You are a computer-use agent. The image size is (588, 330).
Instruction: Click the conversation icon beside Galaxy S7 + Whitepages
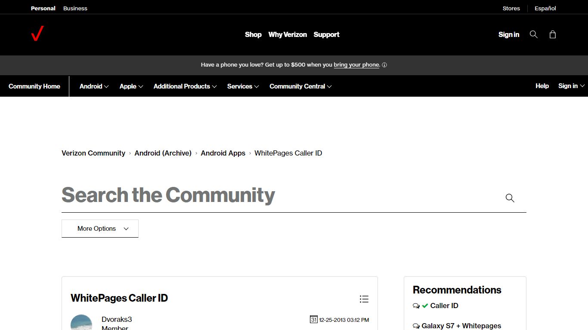416,326
